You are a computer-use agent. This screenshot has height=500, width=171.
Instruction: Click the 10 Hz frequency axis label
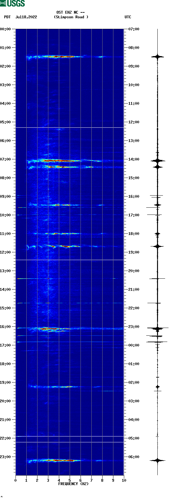click(x=124, y=480)
